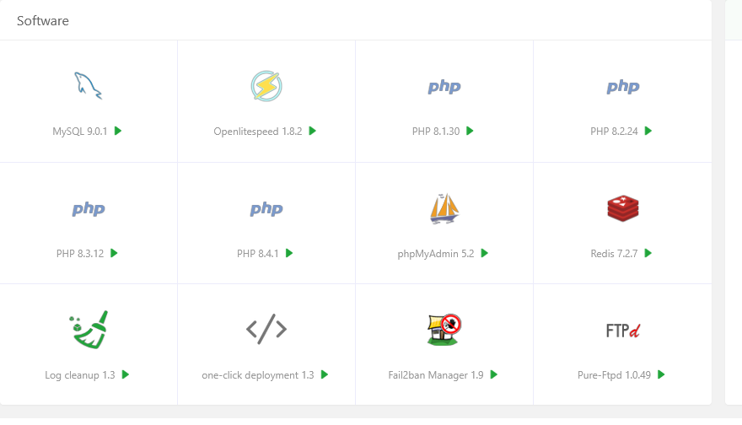This screenshot has width=742, height=425.
Task: Click the Software panel heading
Action: point(43,20)
